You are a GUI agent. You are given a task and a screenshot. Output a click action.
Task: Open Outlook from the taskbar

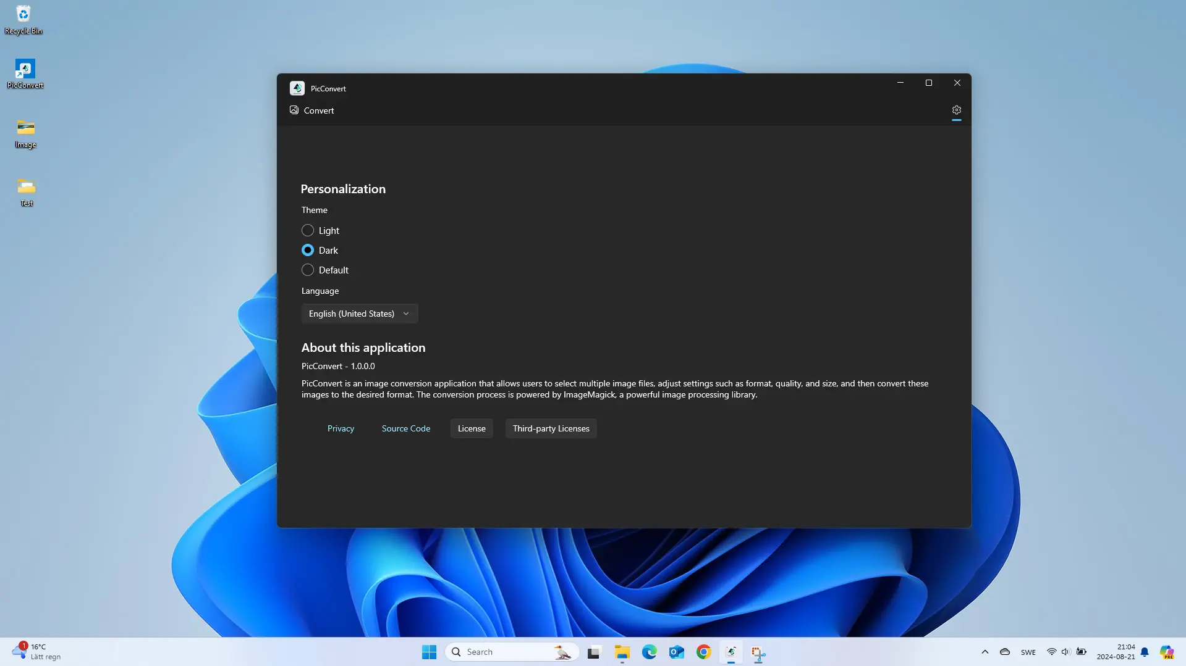(x=676, y=652)
